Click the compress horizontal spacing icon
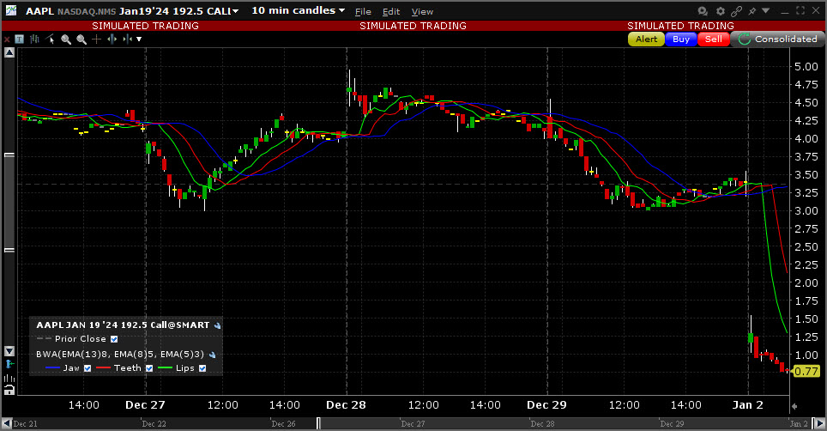Image resolution: width=827 pixels, height=431 pixels. pos(127,39)
